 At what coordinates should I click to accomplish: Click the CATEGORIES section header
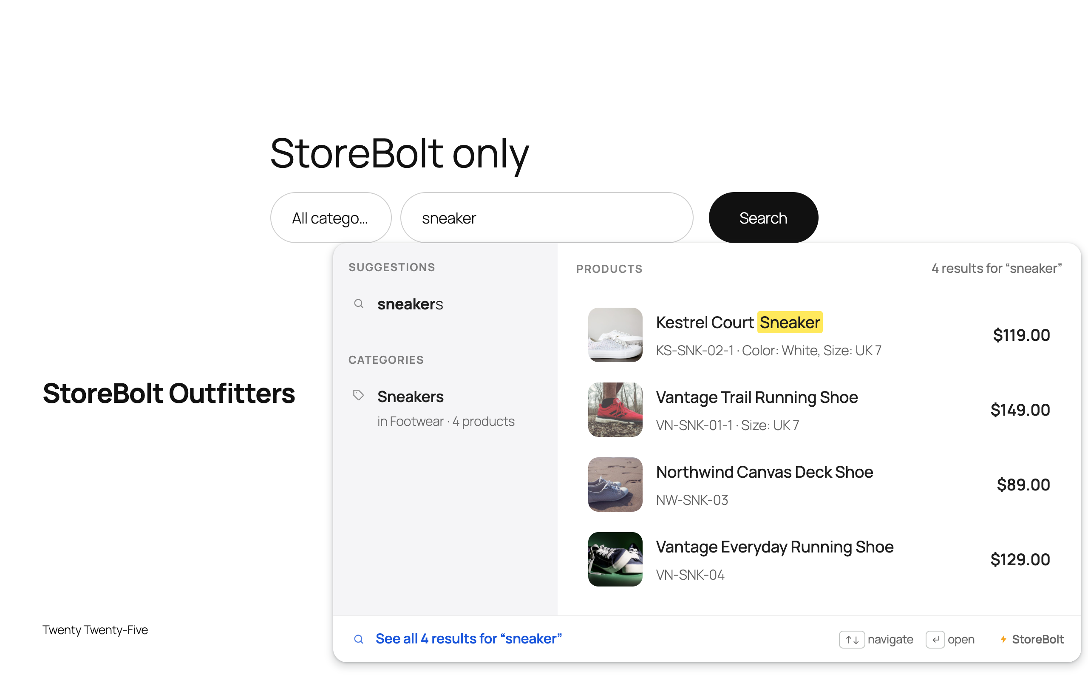386,360
